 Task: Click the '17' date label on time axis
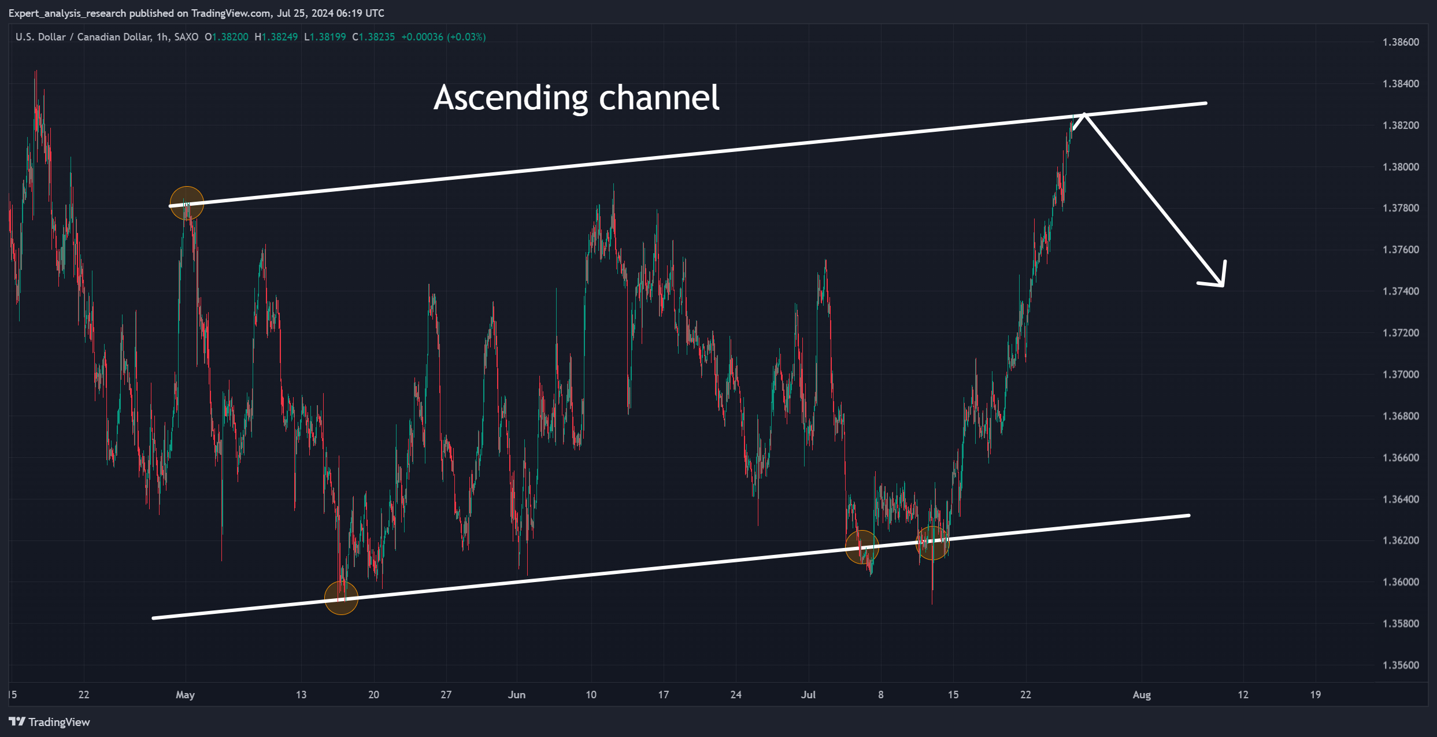[x=664, y=695]
